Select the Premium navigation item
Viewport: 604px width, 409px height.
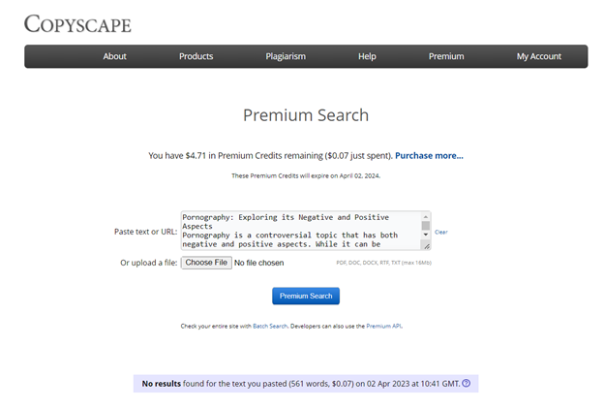(x=446, y=56)
